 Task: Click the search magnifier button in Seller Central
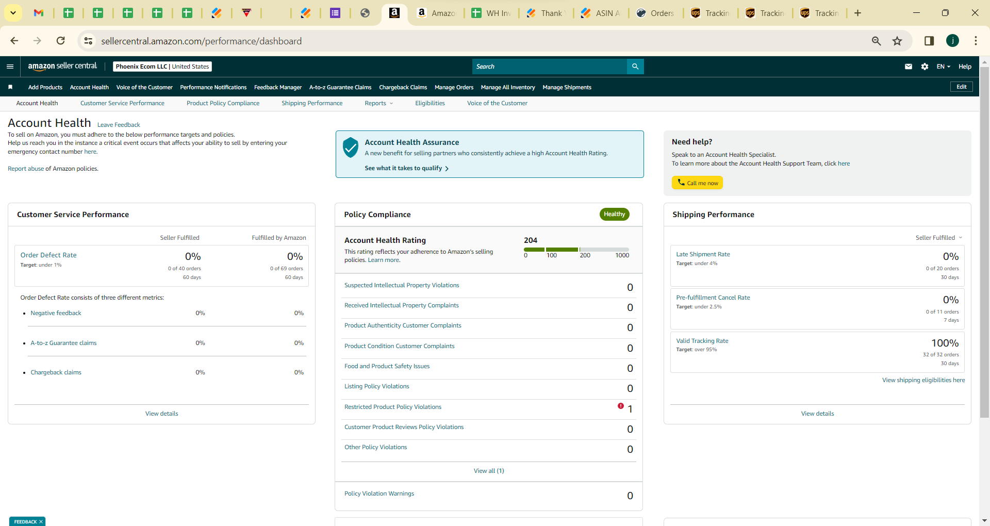[x=635, y=67]
